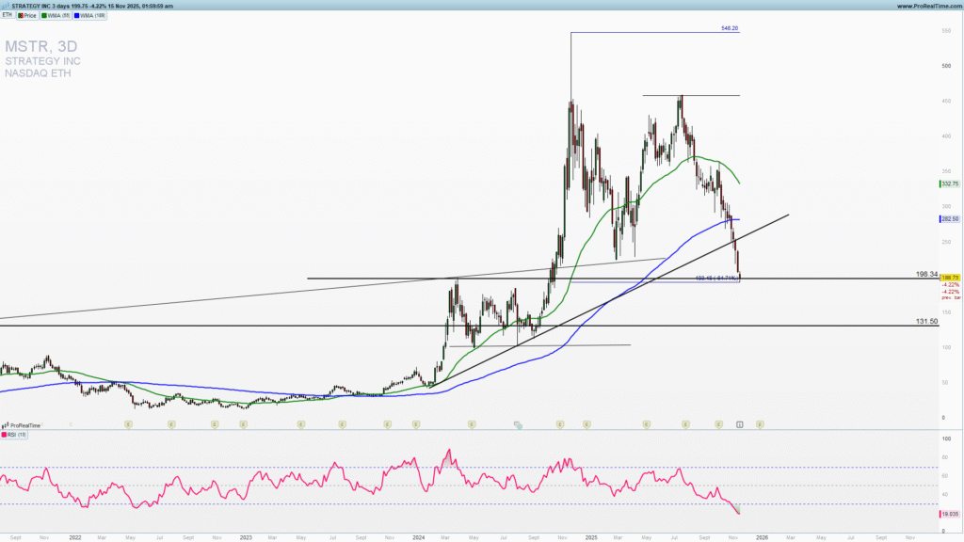Click the blue 282.50 WMA price tag
The width and height of the screenshot is (964, 542).
point(949,219)
